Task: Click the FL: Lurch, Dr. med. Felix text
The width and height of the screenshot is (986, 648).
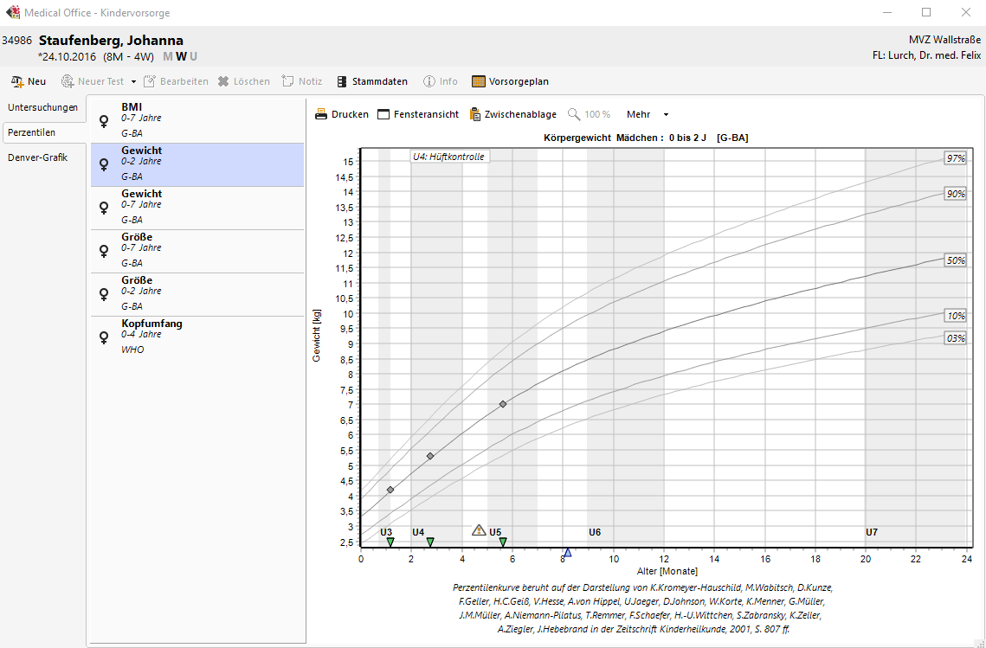Action: (x=927, y=55)
